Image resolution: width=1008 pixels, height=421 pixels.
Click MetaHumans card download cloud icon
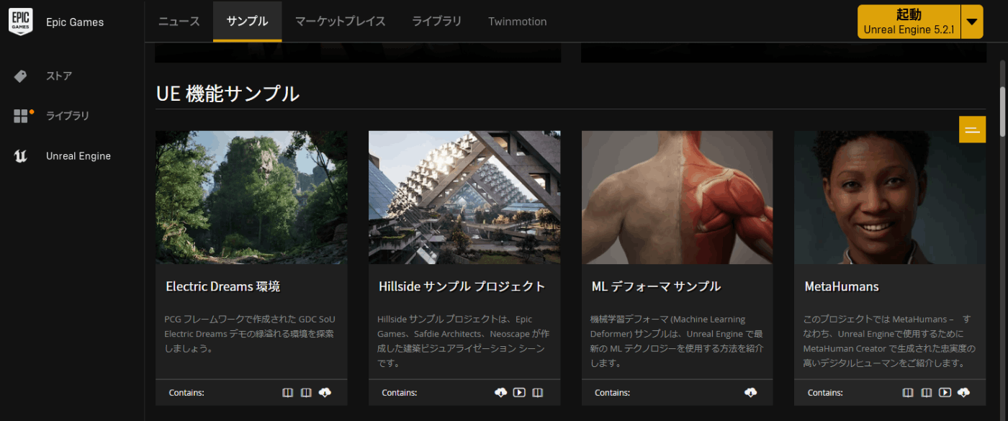coord(963,392)
